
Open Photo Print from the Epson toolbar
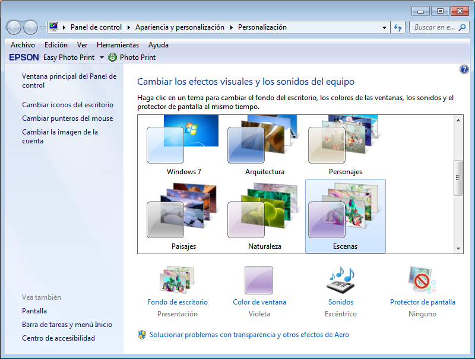[131, 57]
